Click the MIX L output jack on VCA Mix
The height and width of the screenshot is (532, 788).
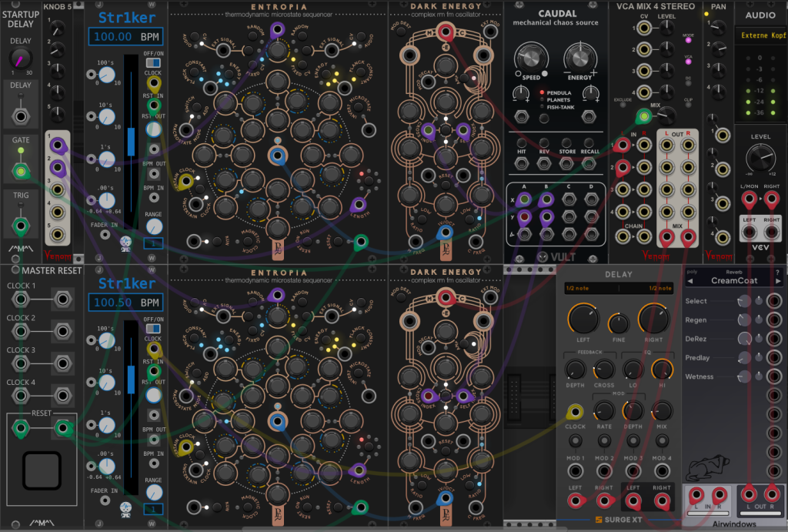(x=667, y=236)
